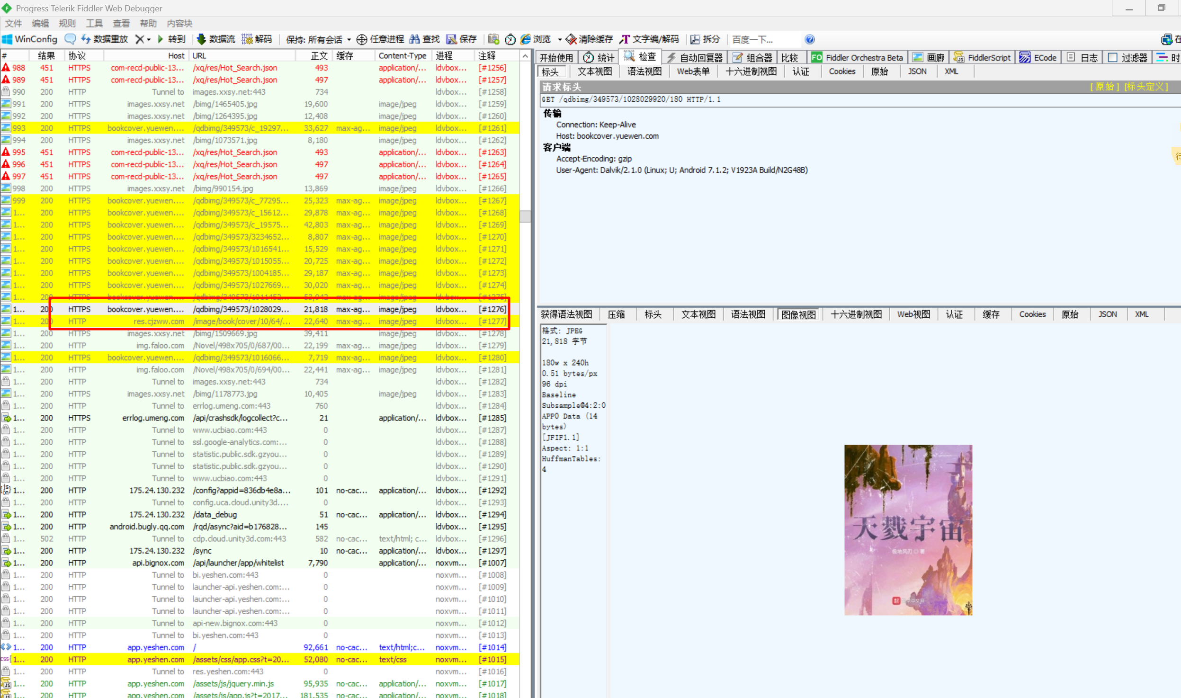This screenshot has height=698, width=1181.
Task: Open the 文字编/解码 TextWizard tool
Action: point(650,39)
